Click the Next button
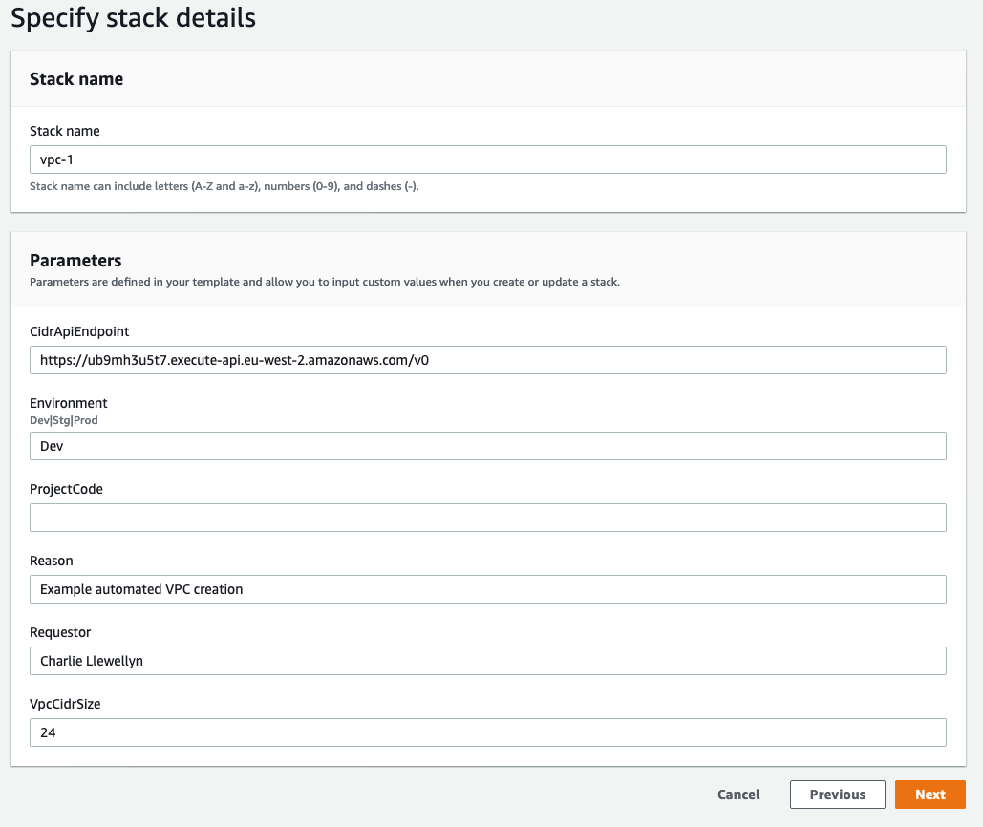This screenshot has height=827, width=983. (930, 795)
